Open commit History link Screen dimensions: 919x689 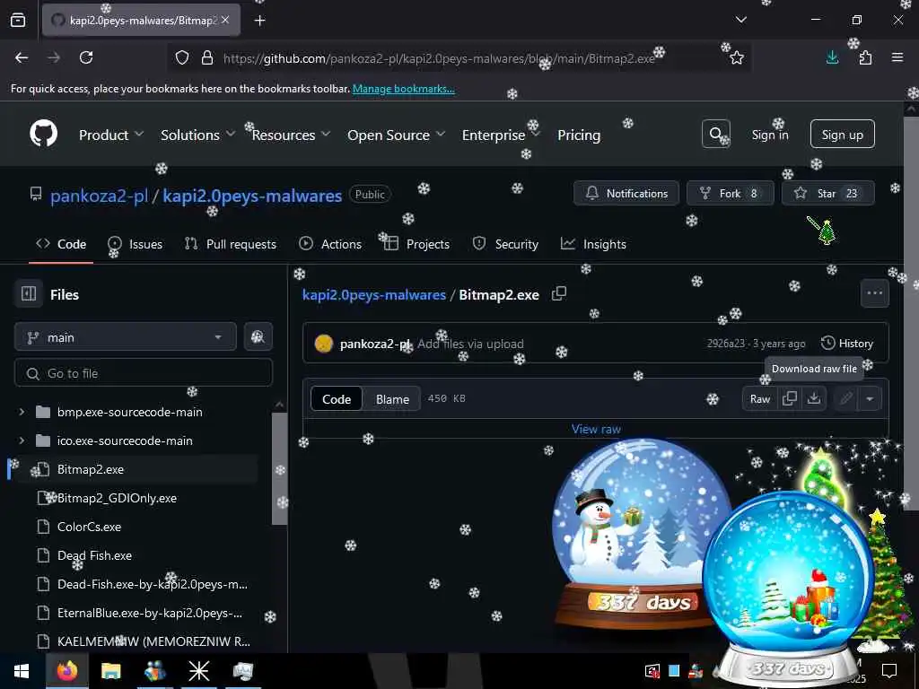[x=847, y=343]
